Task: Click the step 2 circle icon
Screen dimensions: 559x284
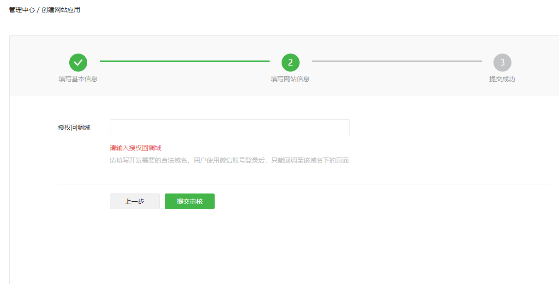Action: [290, 62]
